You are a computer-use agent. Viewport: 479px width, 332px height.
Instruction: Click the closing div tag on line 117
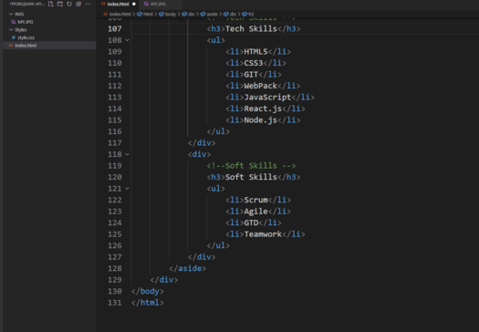coord(202,143)
